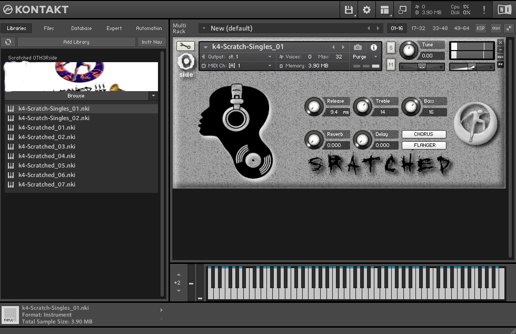Click the pan slider below Tune
This screenshot has width=516, height=334.
[x=422, y=67]
